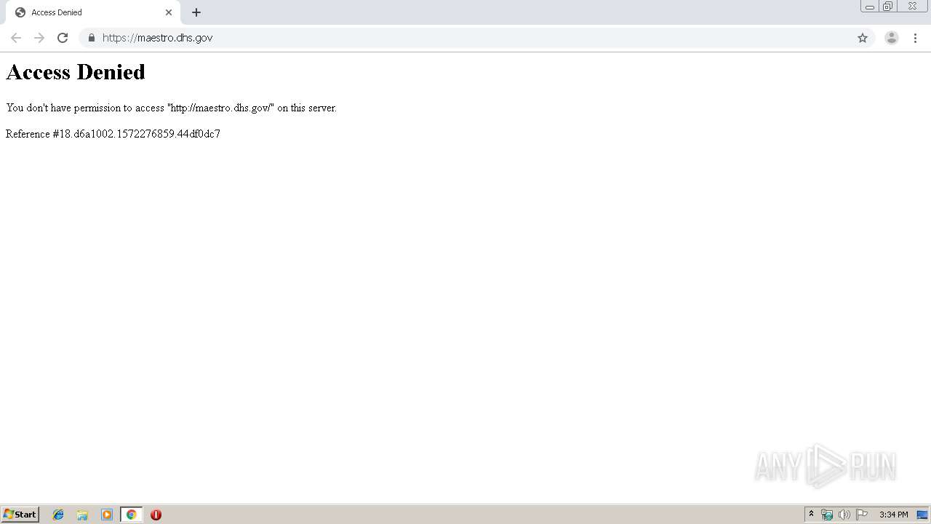Viewport: 931px width, 524px height.
Task: Open a new tab with plus button
Action: click(x=196, y=12)
